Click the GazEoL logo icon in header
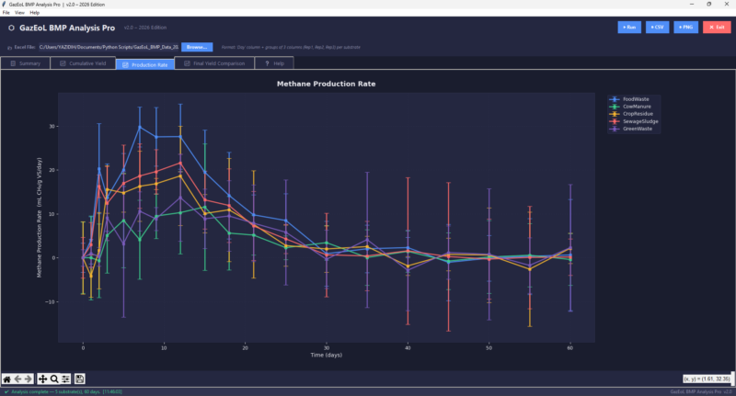This screenshot has width=736, height=396. (x=11, y=28)
